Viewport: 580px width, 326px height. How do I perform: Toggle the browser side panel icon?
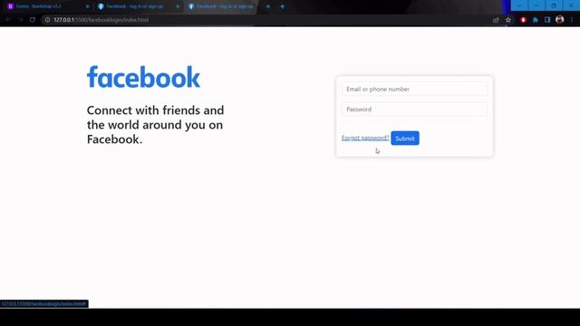pyautogui.click(x=547, y=20)
